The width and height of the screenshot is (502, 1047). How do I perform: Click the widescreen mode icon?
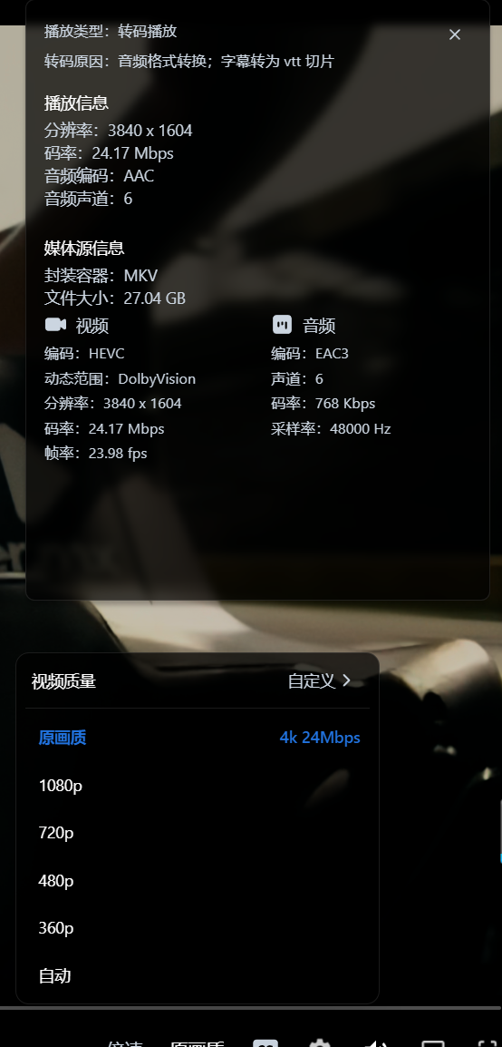[432, 1043]
